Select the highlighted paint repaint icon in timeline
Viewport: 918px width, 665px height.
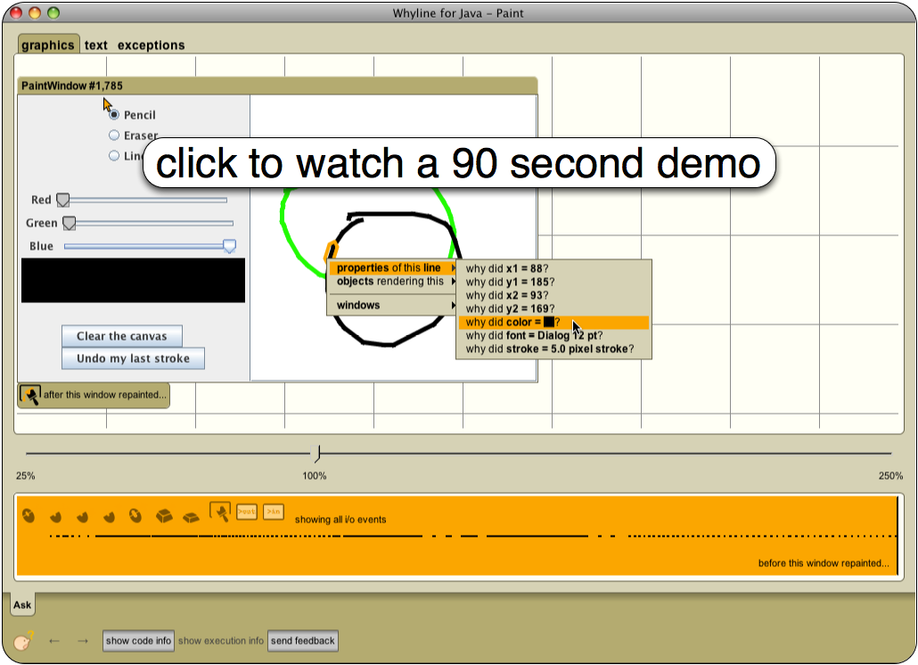[219, 512]
